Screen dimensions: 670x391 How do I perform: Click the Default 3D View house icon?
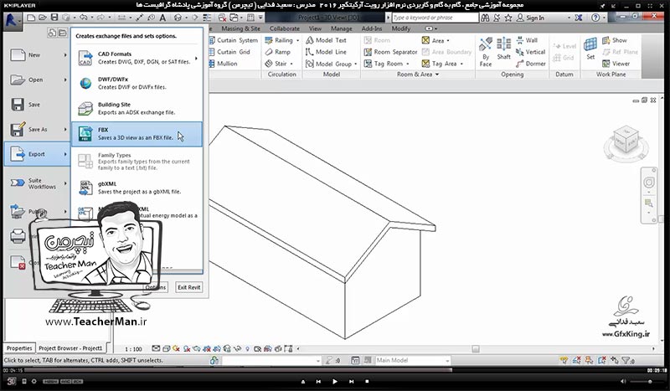[178, 18]
